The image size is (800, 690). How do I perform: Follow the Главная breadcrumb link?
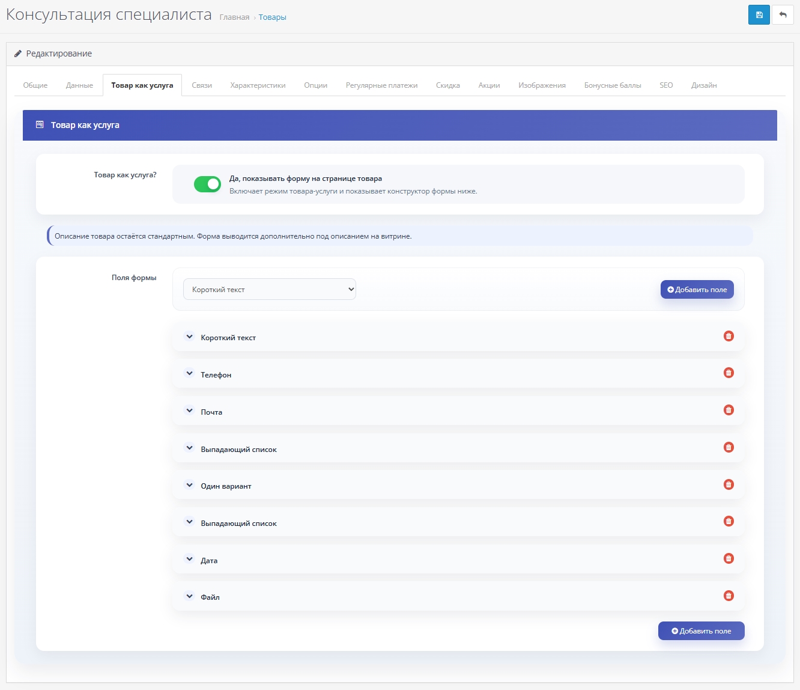tap(234, 17)
